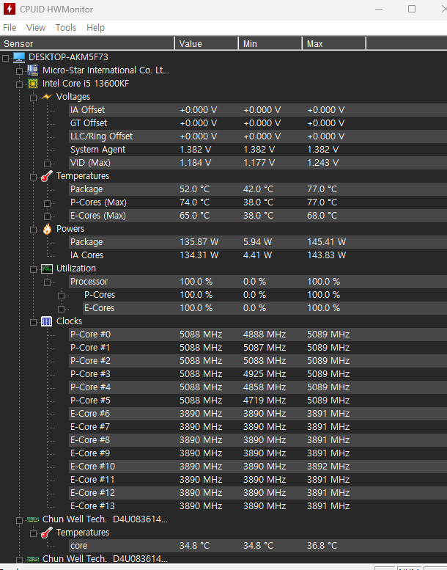Click the Intel Core i5 13600KF label
The image size is (447, 570).
pos(86,84)
